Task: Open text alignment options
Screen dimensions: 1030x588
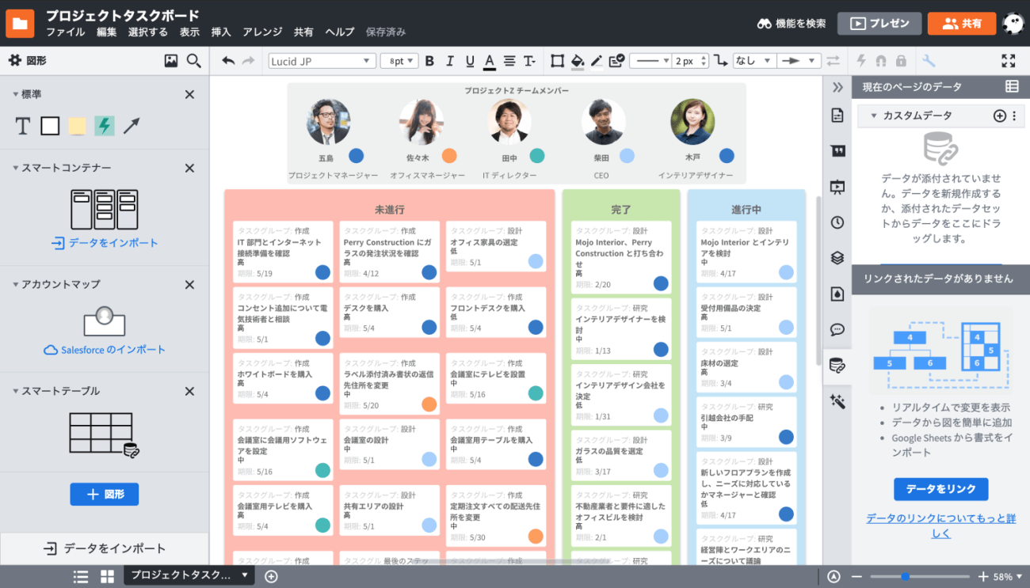Action: [509, 61]
